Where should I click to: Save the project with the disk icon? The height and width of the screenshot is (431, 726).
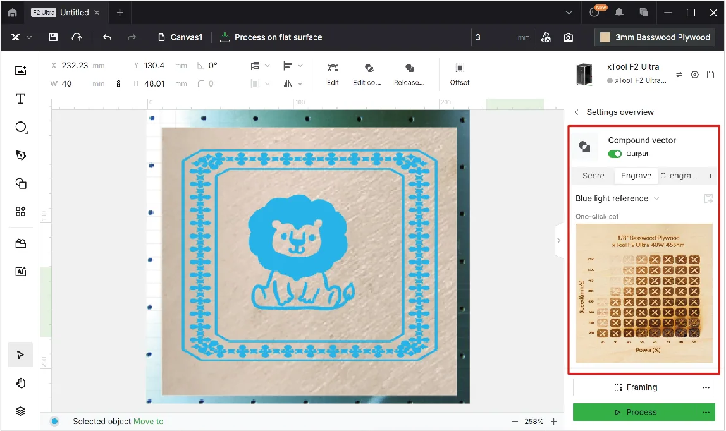pos(53,37)
